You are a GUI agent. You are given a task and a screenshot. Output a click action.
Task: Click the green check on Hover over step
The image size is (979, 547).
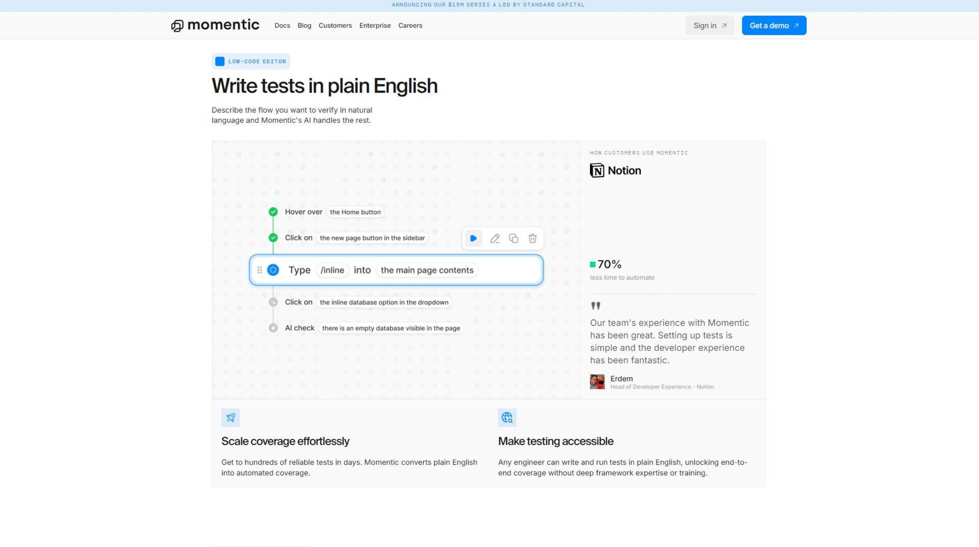coord(273,212)
